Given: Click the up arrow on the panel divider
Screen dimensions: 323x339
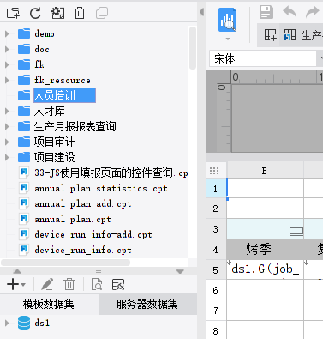Looking at the screenshot, I should 17,271.
